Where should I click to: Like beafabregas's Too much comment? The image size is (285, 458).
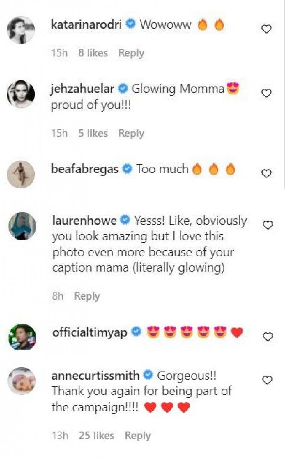[x=267, y=173]
